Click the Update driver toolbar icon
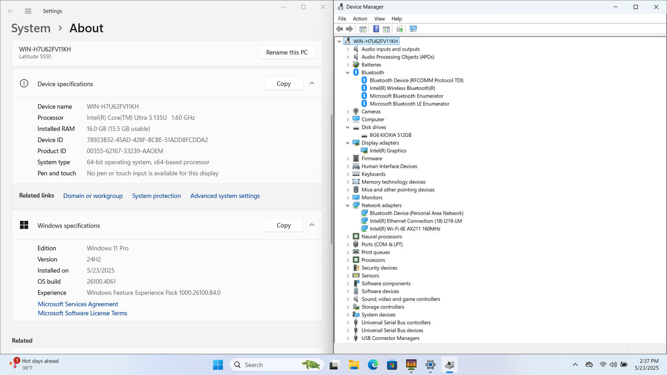The width and height of the screenshot is (667, 375). tap(399, 29)
